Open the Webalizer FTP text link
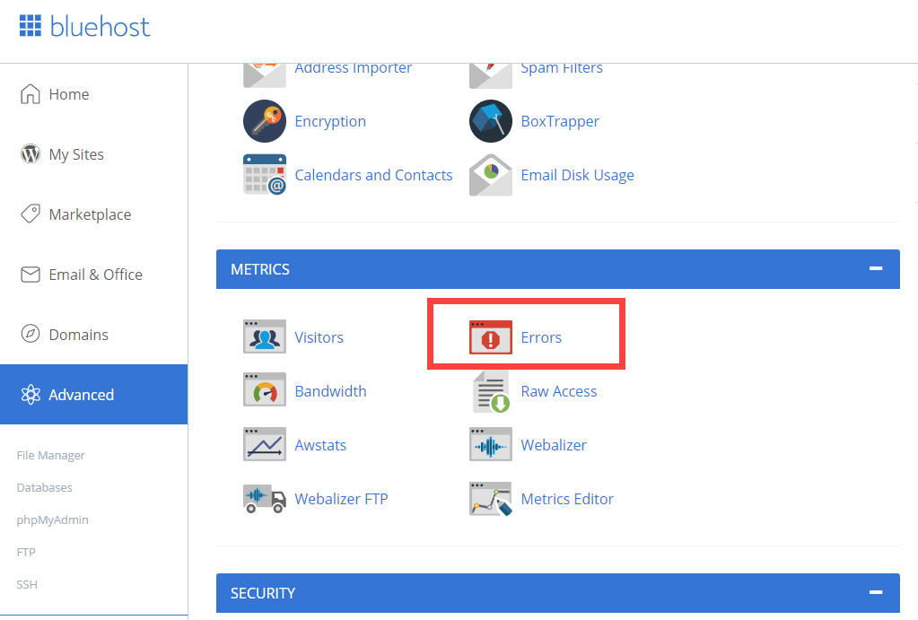The height and width of the screenshot is (620, 918). (x=341, y=499)
